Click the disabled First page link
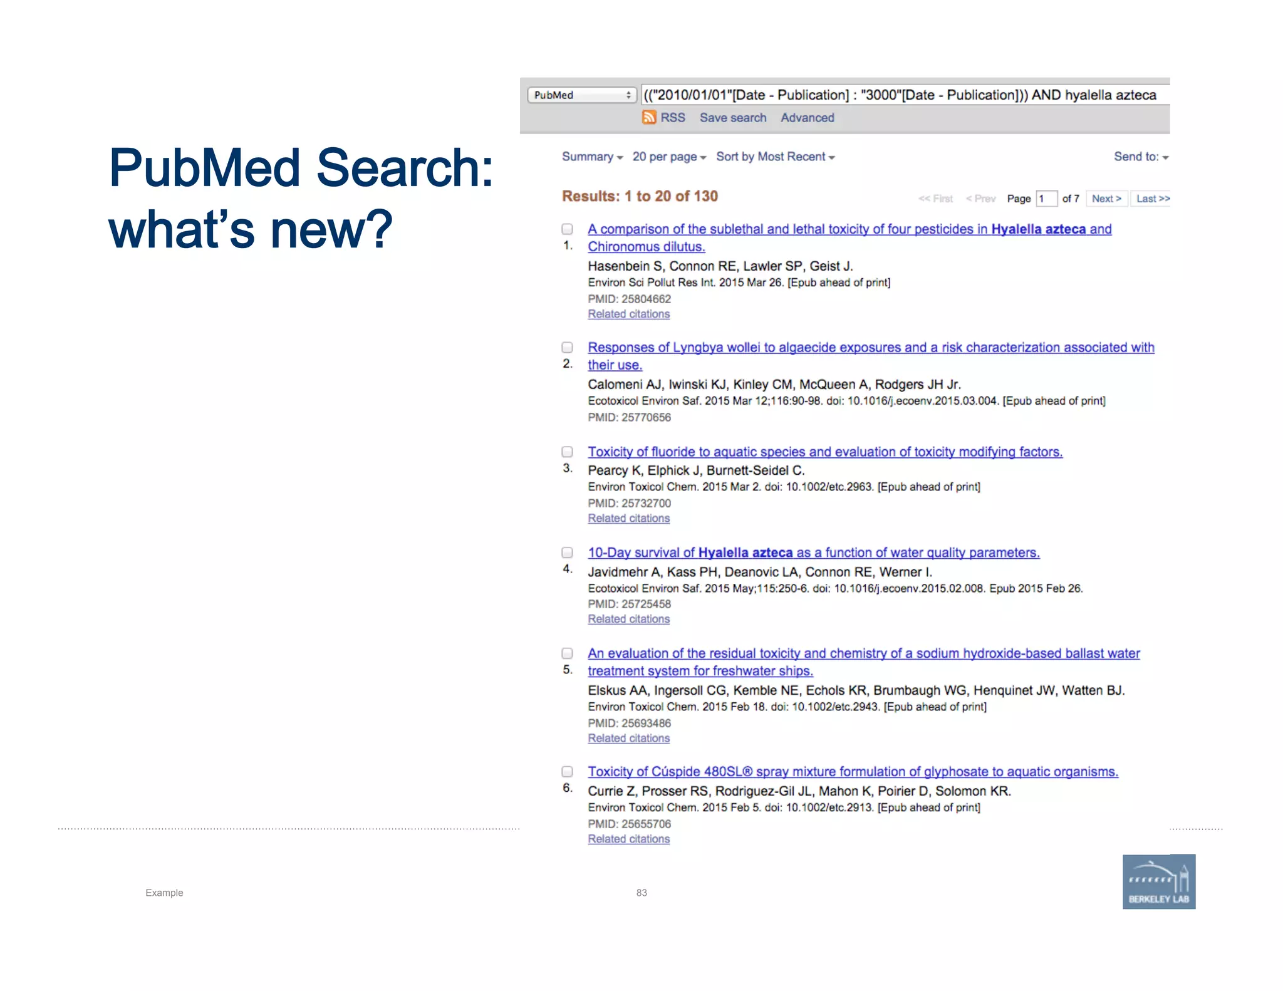This screenshot has width=1283, height=991. [935, 199]
